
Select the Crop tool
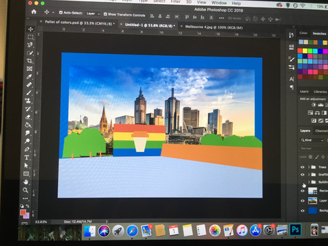click(29, 61)
